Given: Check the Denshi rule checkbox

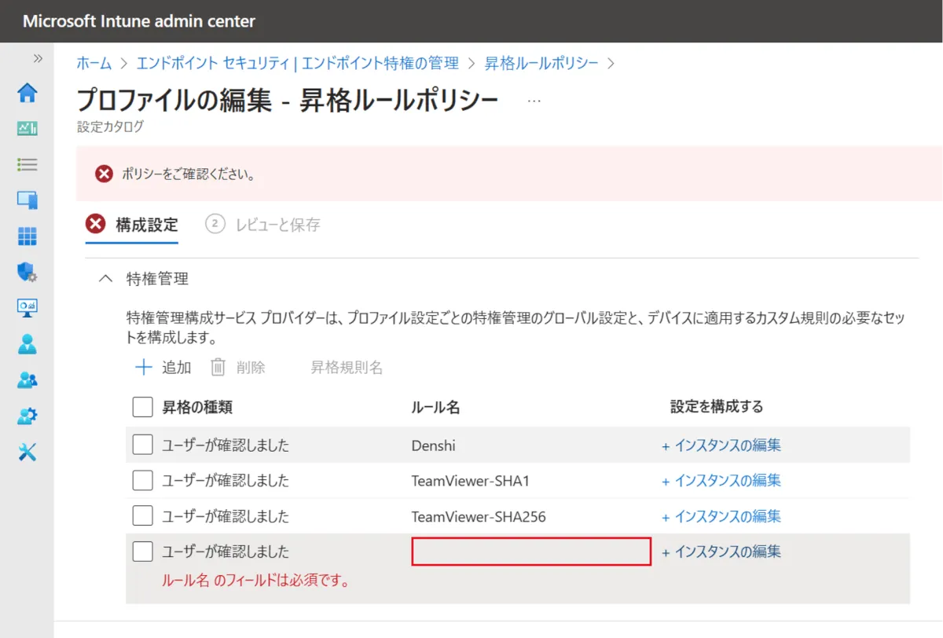Looking at the screenshot, I should click(x=142, y=445).
